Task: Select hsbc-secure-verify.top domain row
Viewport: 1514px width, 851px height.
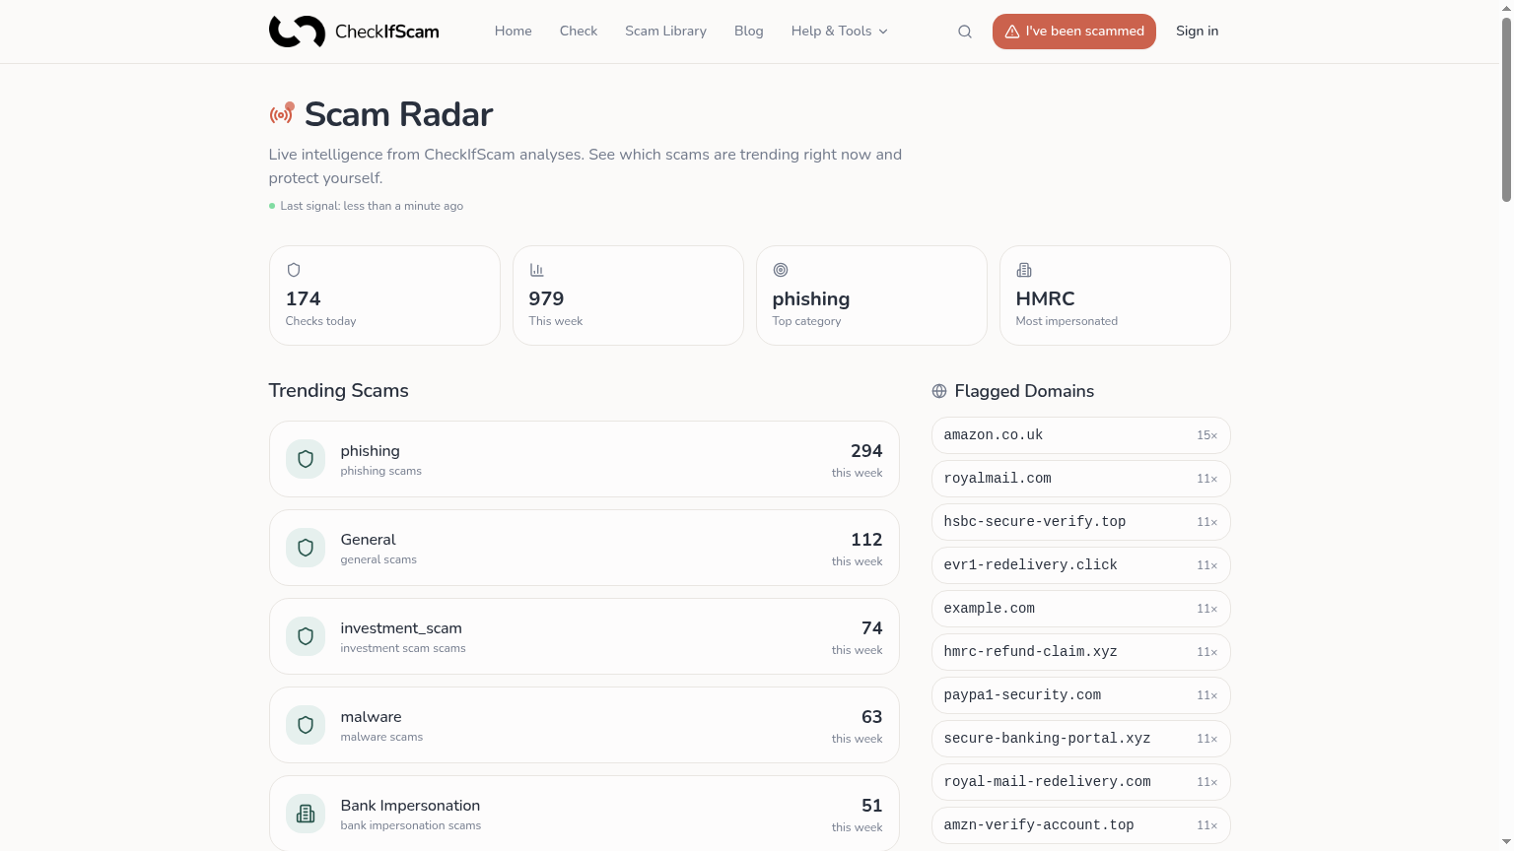Action: coord(1081,522)
